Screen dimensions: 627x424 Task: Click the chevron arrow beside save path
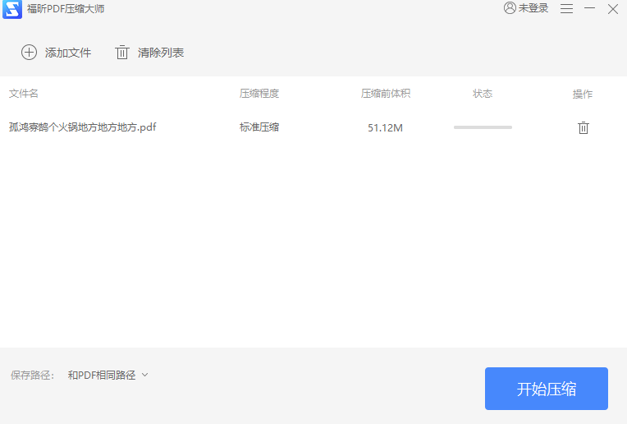[145, 375]
